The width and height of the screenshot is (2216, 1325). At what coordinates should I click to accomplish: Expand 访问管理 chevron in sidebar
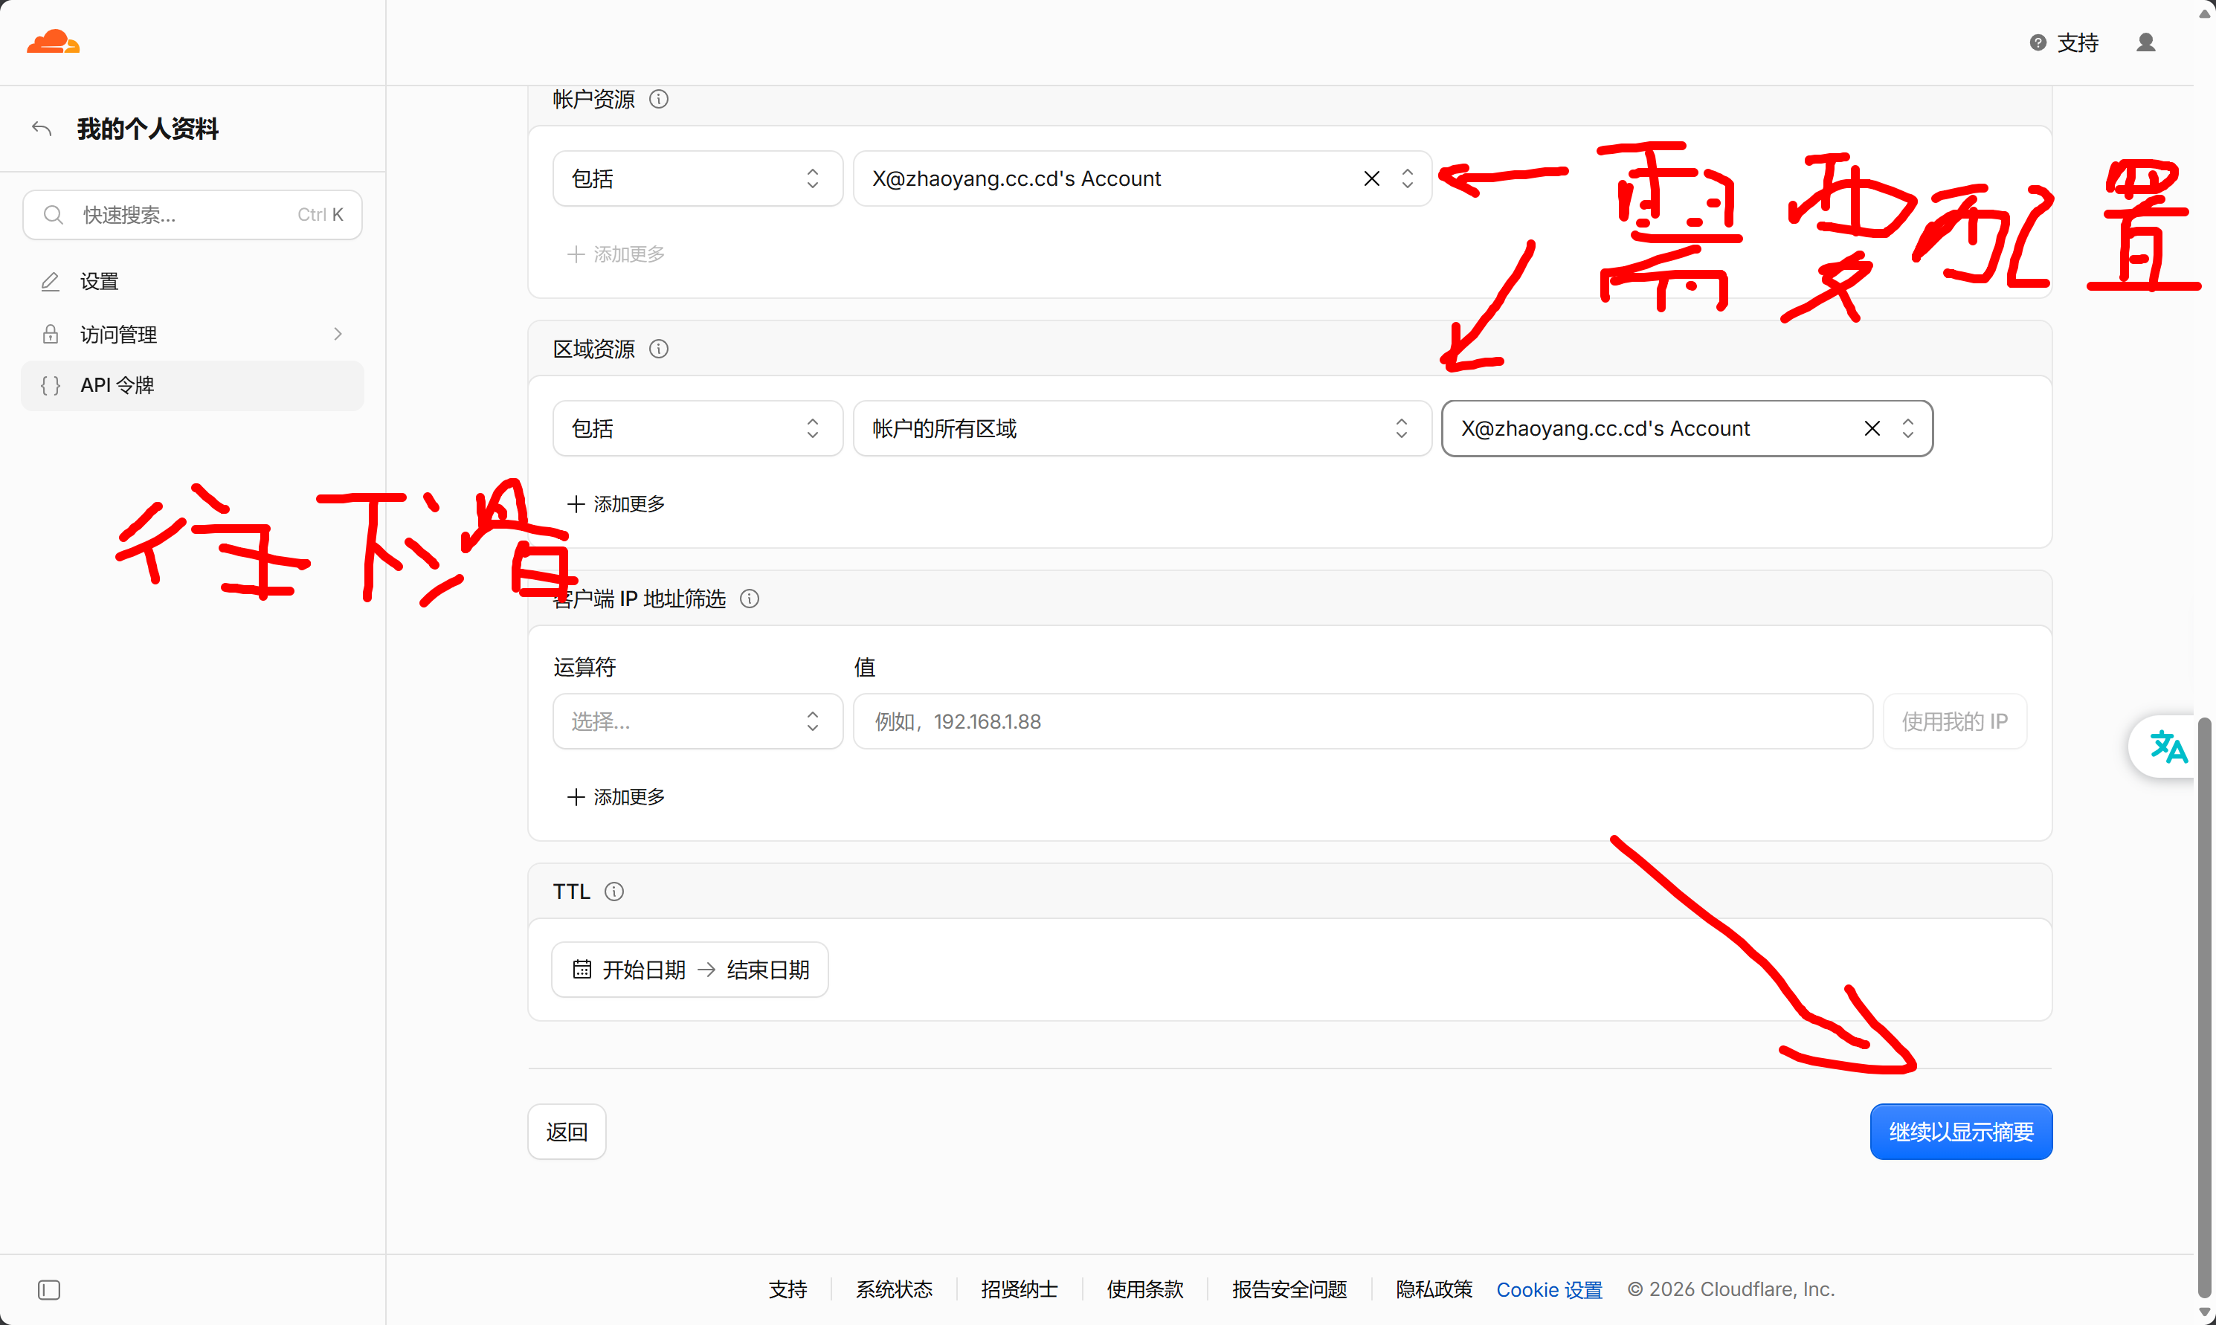[338, 334]
